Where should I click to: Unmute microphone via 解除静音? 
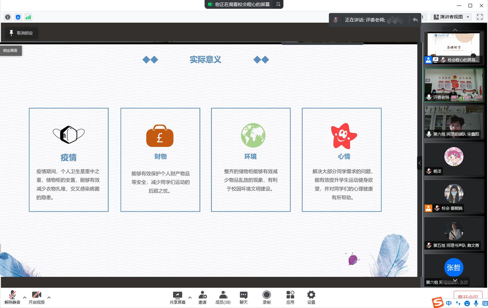pyautogui.click(x=12, y=297)
